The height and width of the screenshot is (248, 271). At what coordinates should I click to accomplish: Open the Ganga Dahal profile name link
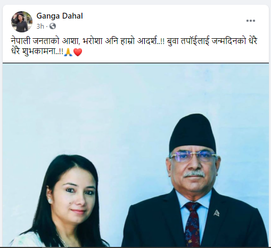click(60, 16)
